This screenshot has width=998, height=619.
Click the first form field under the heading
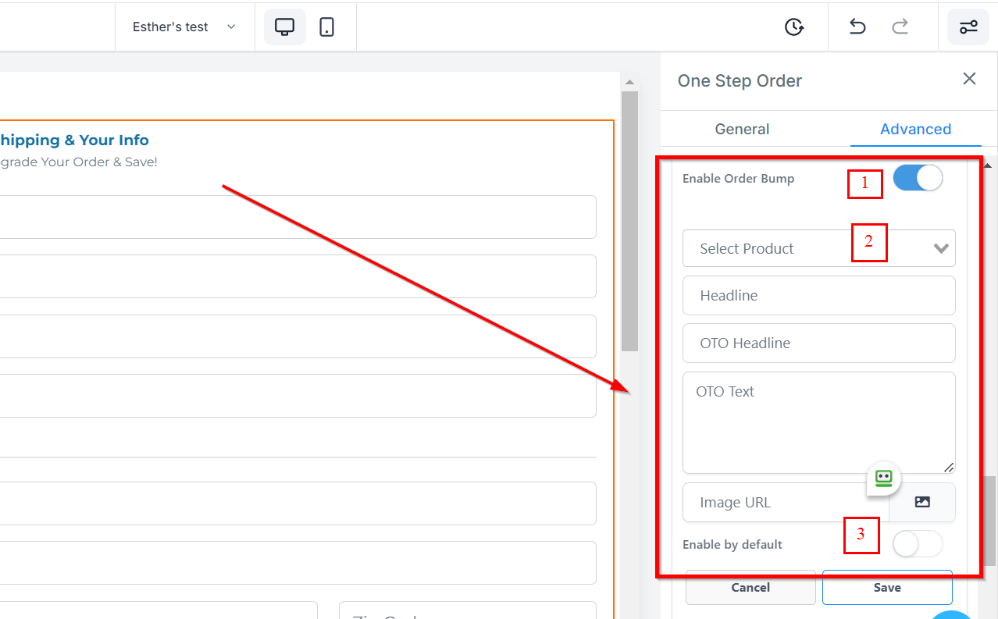click(x=298, y=217)
